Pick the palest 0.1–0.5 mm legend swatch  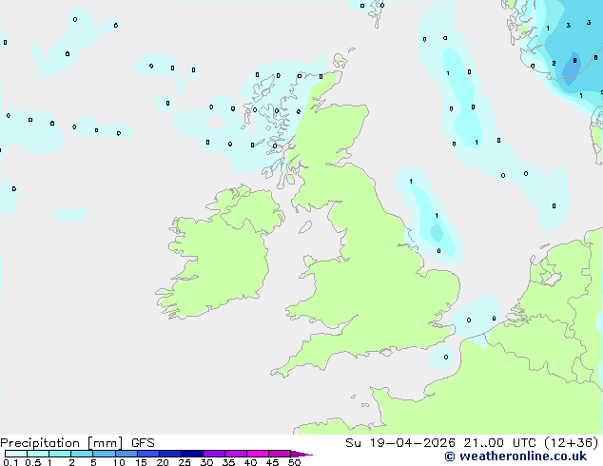tap(16, 454)
